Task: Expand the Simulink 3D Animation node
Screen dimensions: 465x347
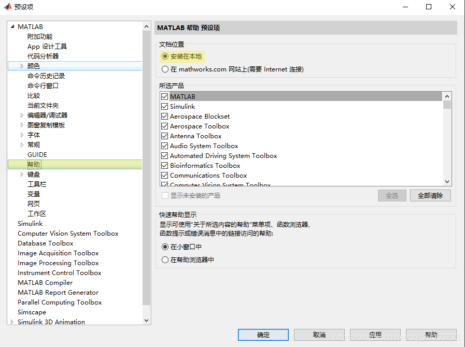Action: tap(11, 322)
